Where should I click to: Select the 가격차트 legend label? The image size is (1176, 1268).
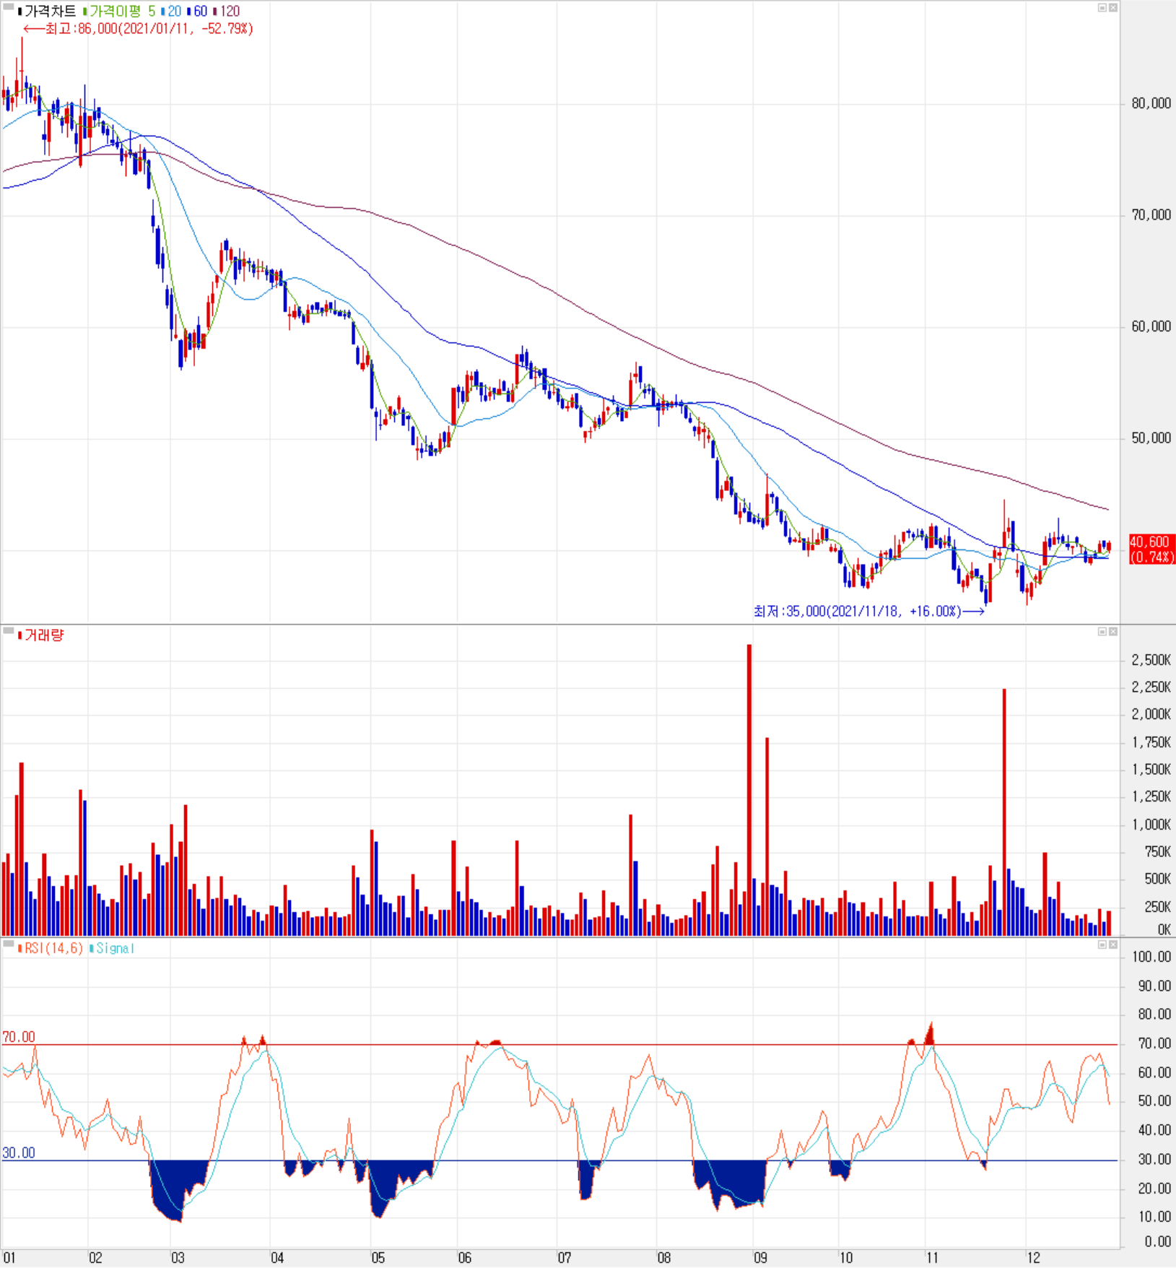pyautogui.click(x=49, y=12)
